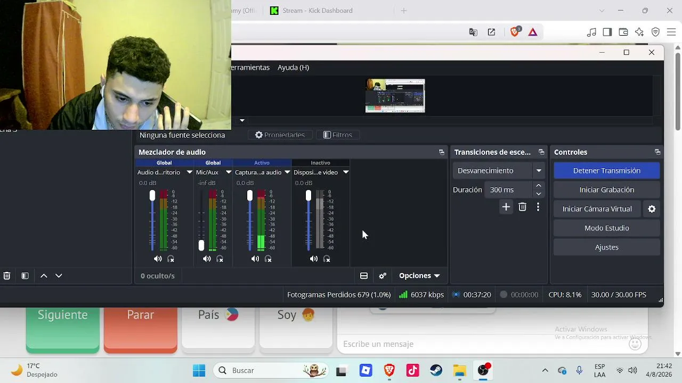Open Disposi...e video channel dropdown arrow
This screenshot has width=682, height=383.
coord(346,172)
